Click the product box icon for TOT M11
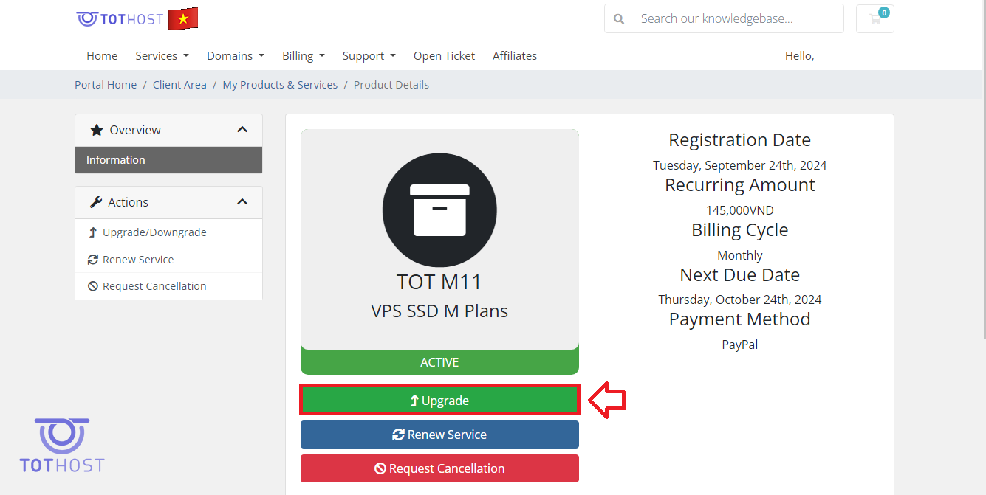The width and height of the screenshot is (986, 495). [x=439, y=210]
